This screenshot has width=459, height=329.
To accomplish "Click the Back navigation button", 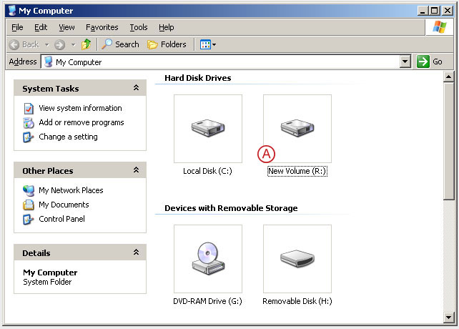I will click(24, 44).
